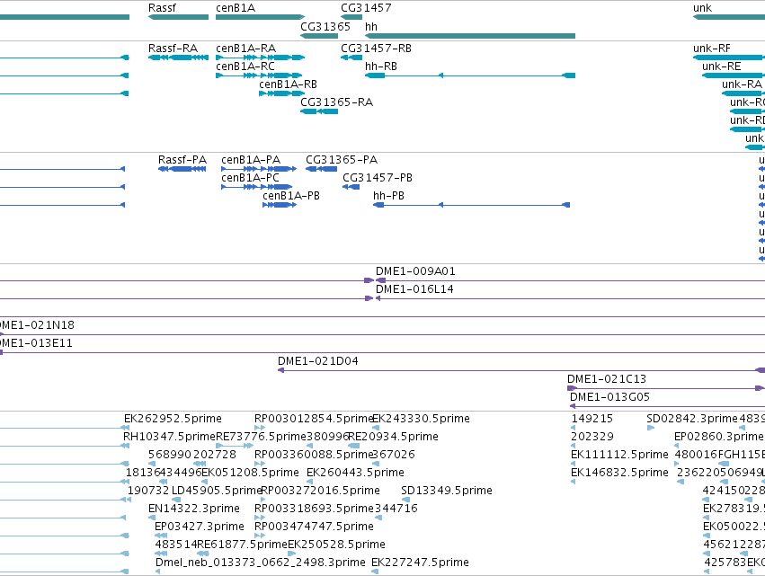Click EST RP003012854.5prime
The height and width of the screenshot is (576, 765).
[314, 419]
